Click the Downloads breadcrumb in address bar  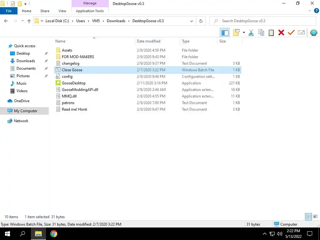coord(116,21)
